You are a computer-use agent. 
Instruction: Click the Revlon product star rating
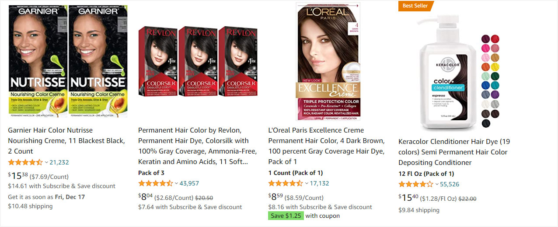click(x=156, y=183)
